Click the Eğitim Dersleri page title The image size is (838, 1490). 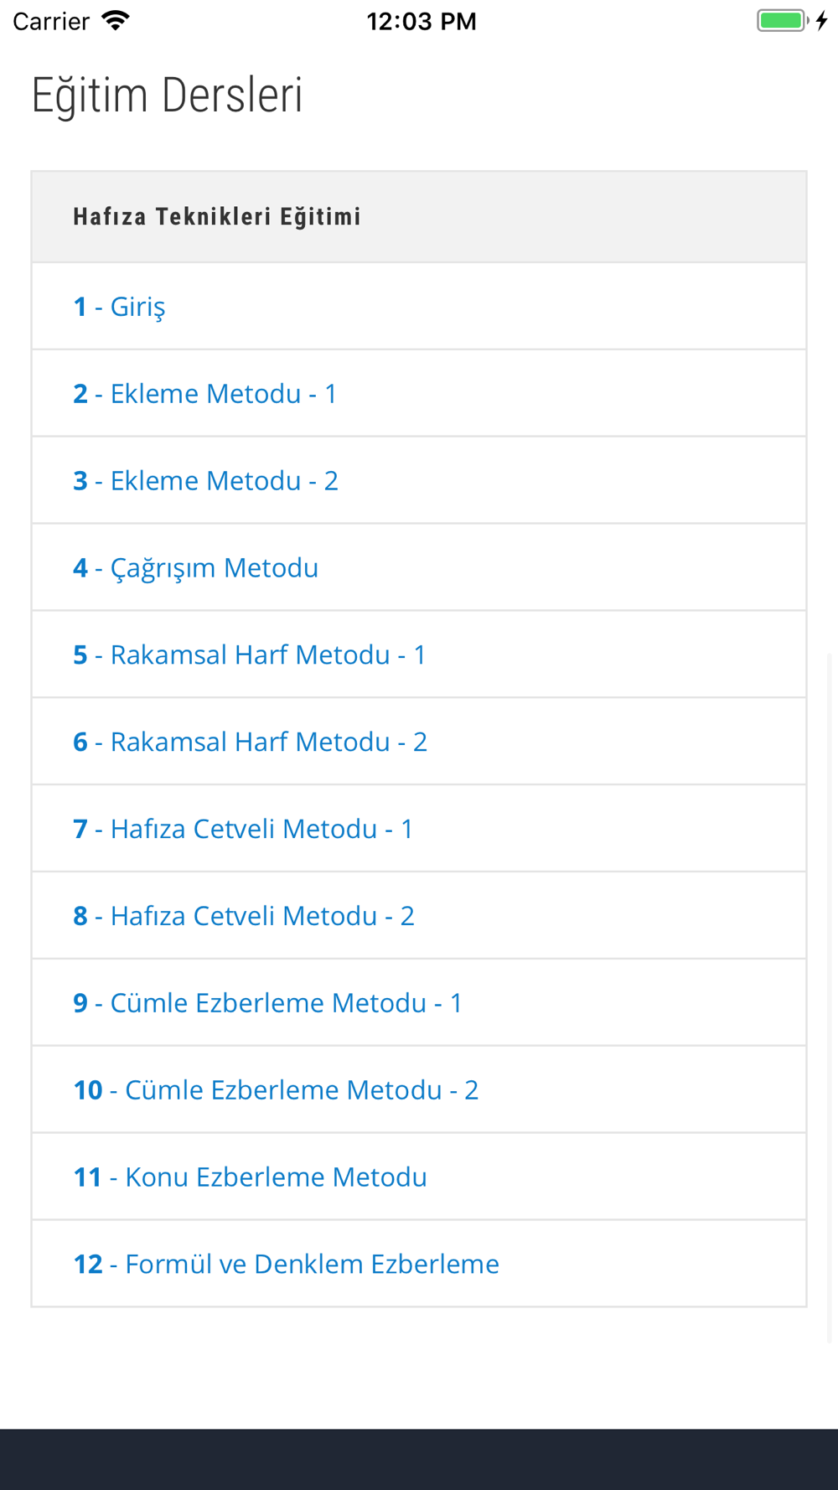pos(167,96)
